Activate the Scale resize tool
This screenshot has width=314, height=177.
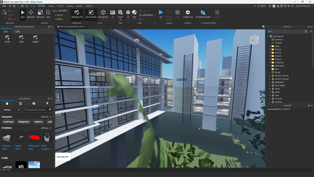[x=40, y=14]
